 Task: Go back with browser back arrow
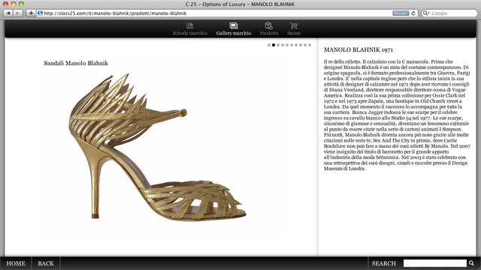click(8, 13)
